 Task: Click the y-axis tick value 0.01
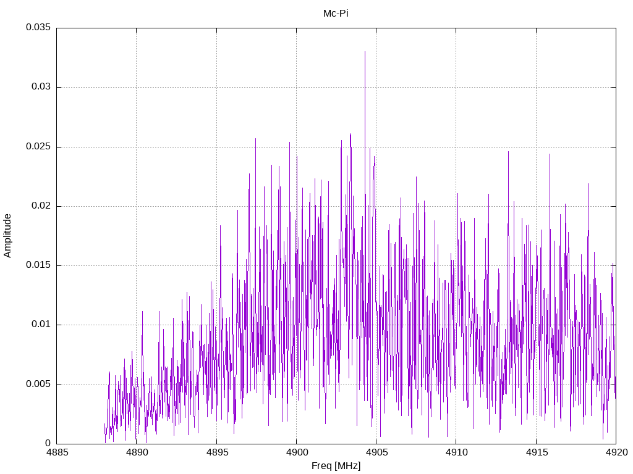pos(41,325)
